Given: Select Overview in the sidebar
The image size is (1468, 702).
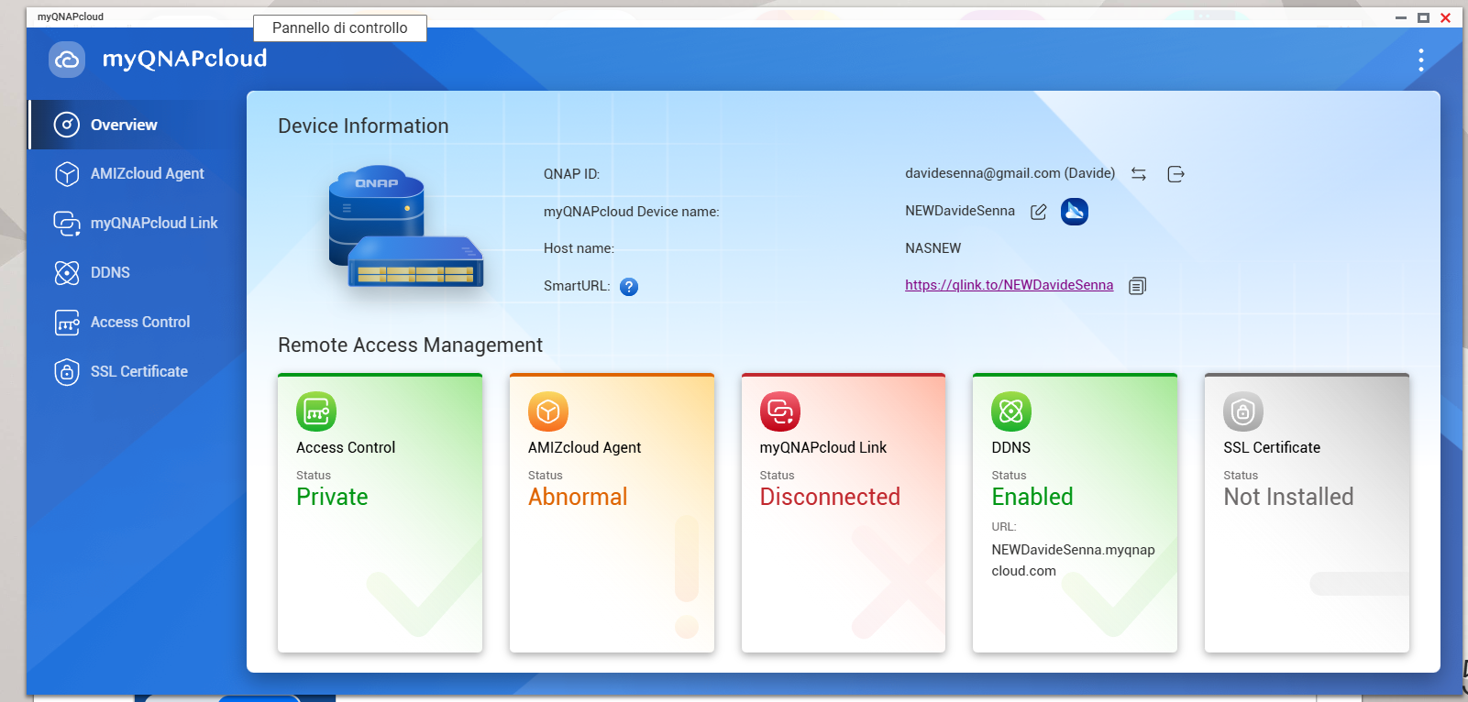Looking at the screenshot, I should [124, 125].
